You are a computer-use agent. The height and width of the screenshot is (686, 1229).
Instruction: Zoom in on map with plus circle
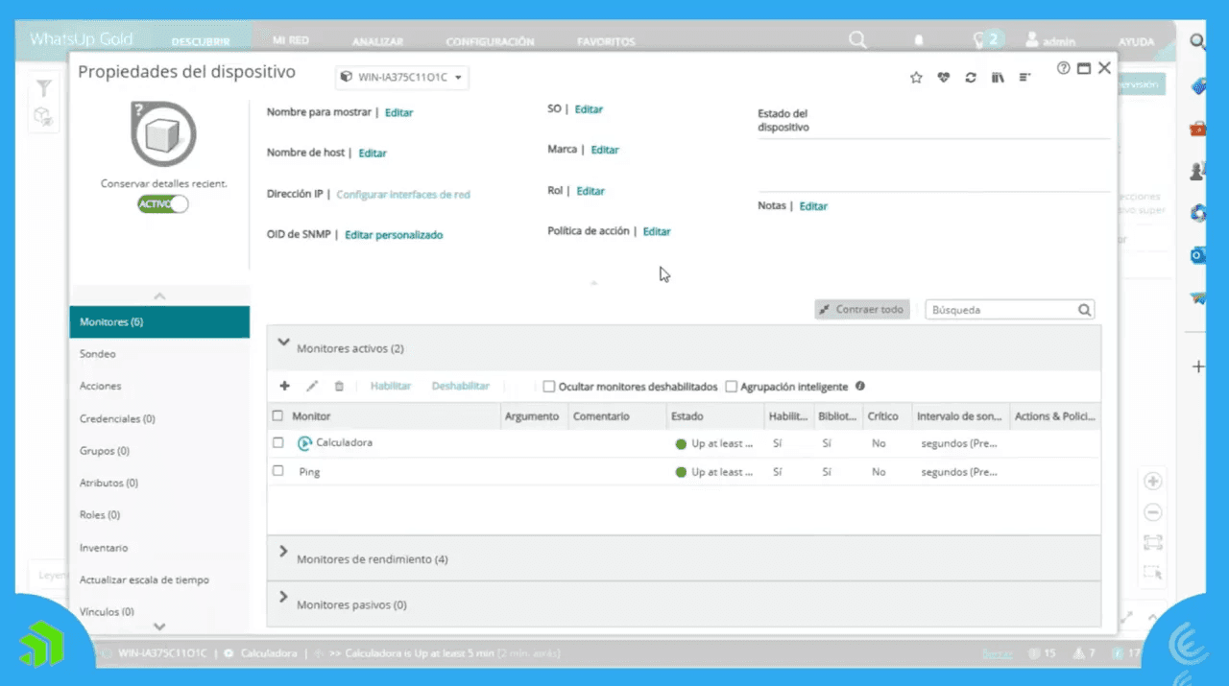click(1154, 482)
